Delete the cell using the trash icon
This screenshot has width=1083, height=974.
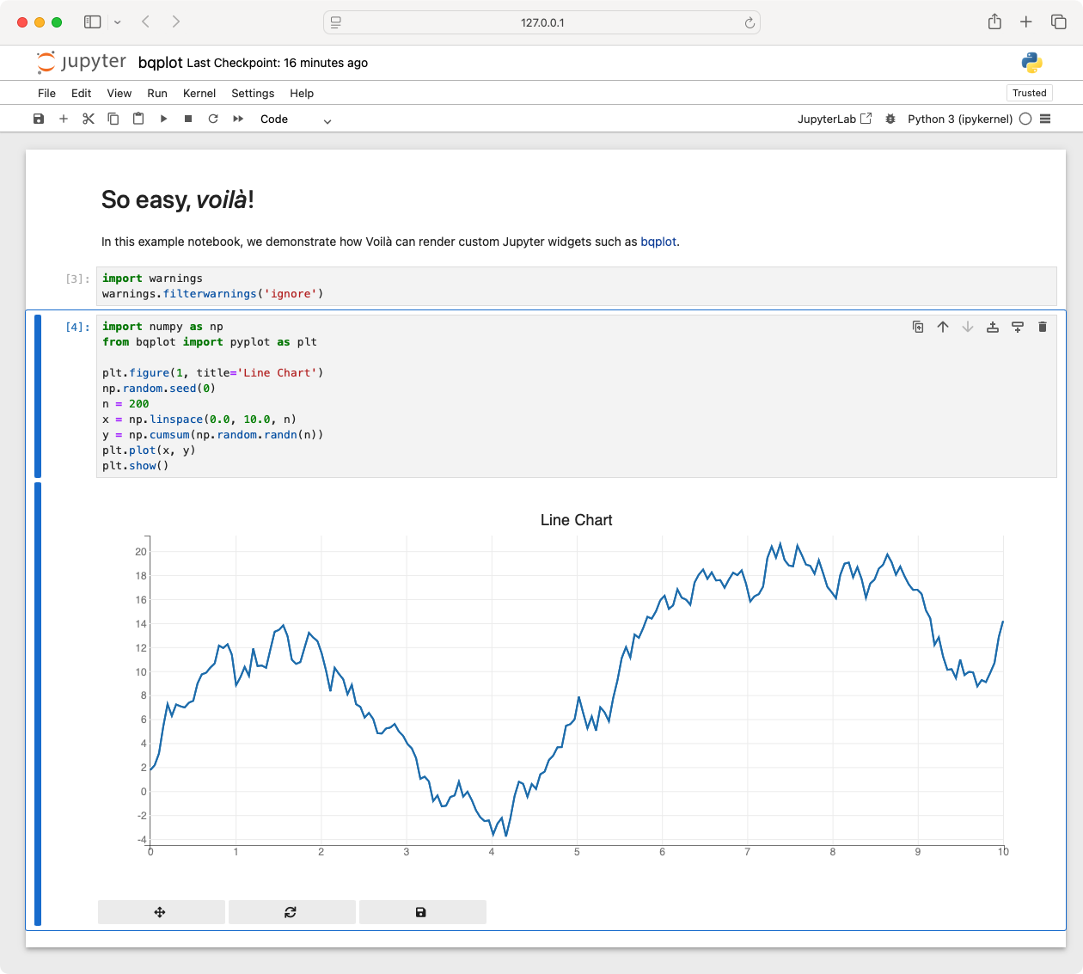[x=1043, y=327]
